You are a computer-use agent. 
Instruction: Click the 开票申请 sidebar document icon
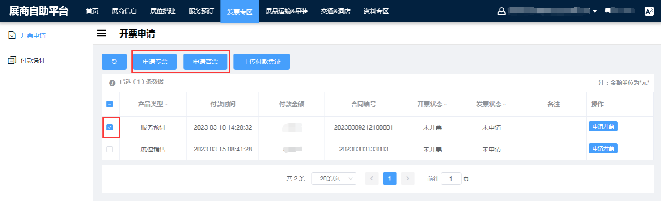pyautogui.click(x=13, y=35)
